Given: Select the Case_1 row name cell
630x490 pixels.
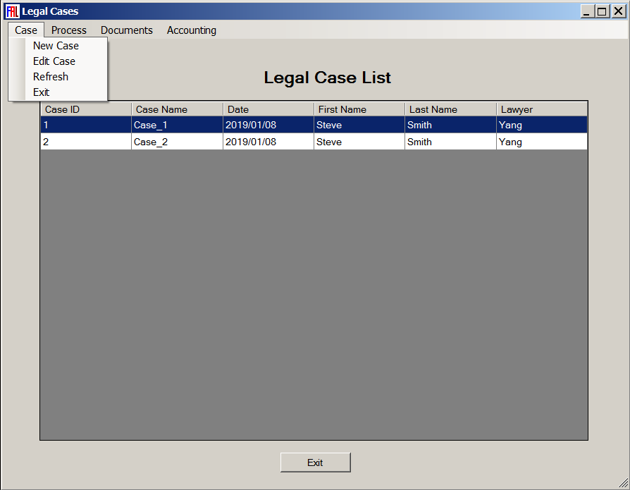Looking at the screenshot, I should 177,125.
